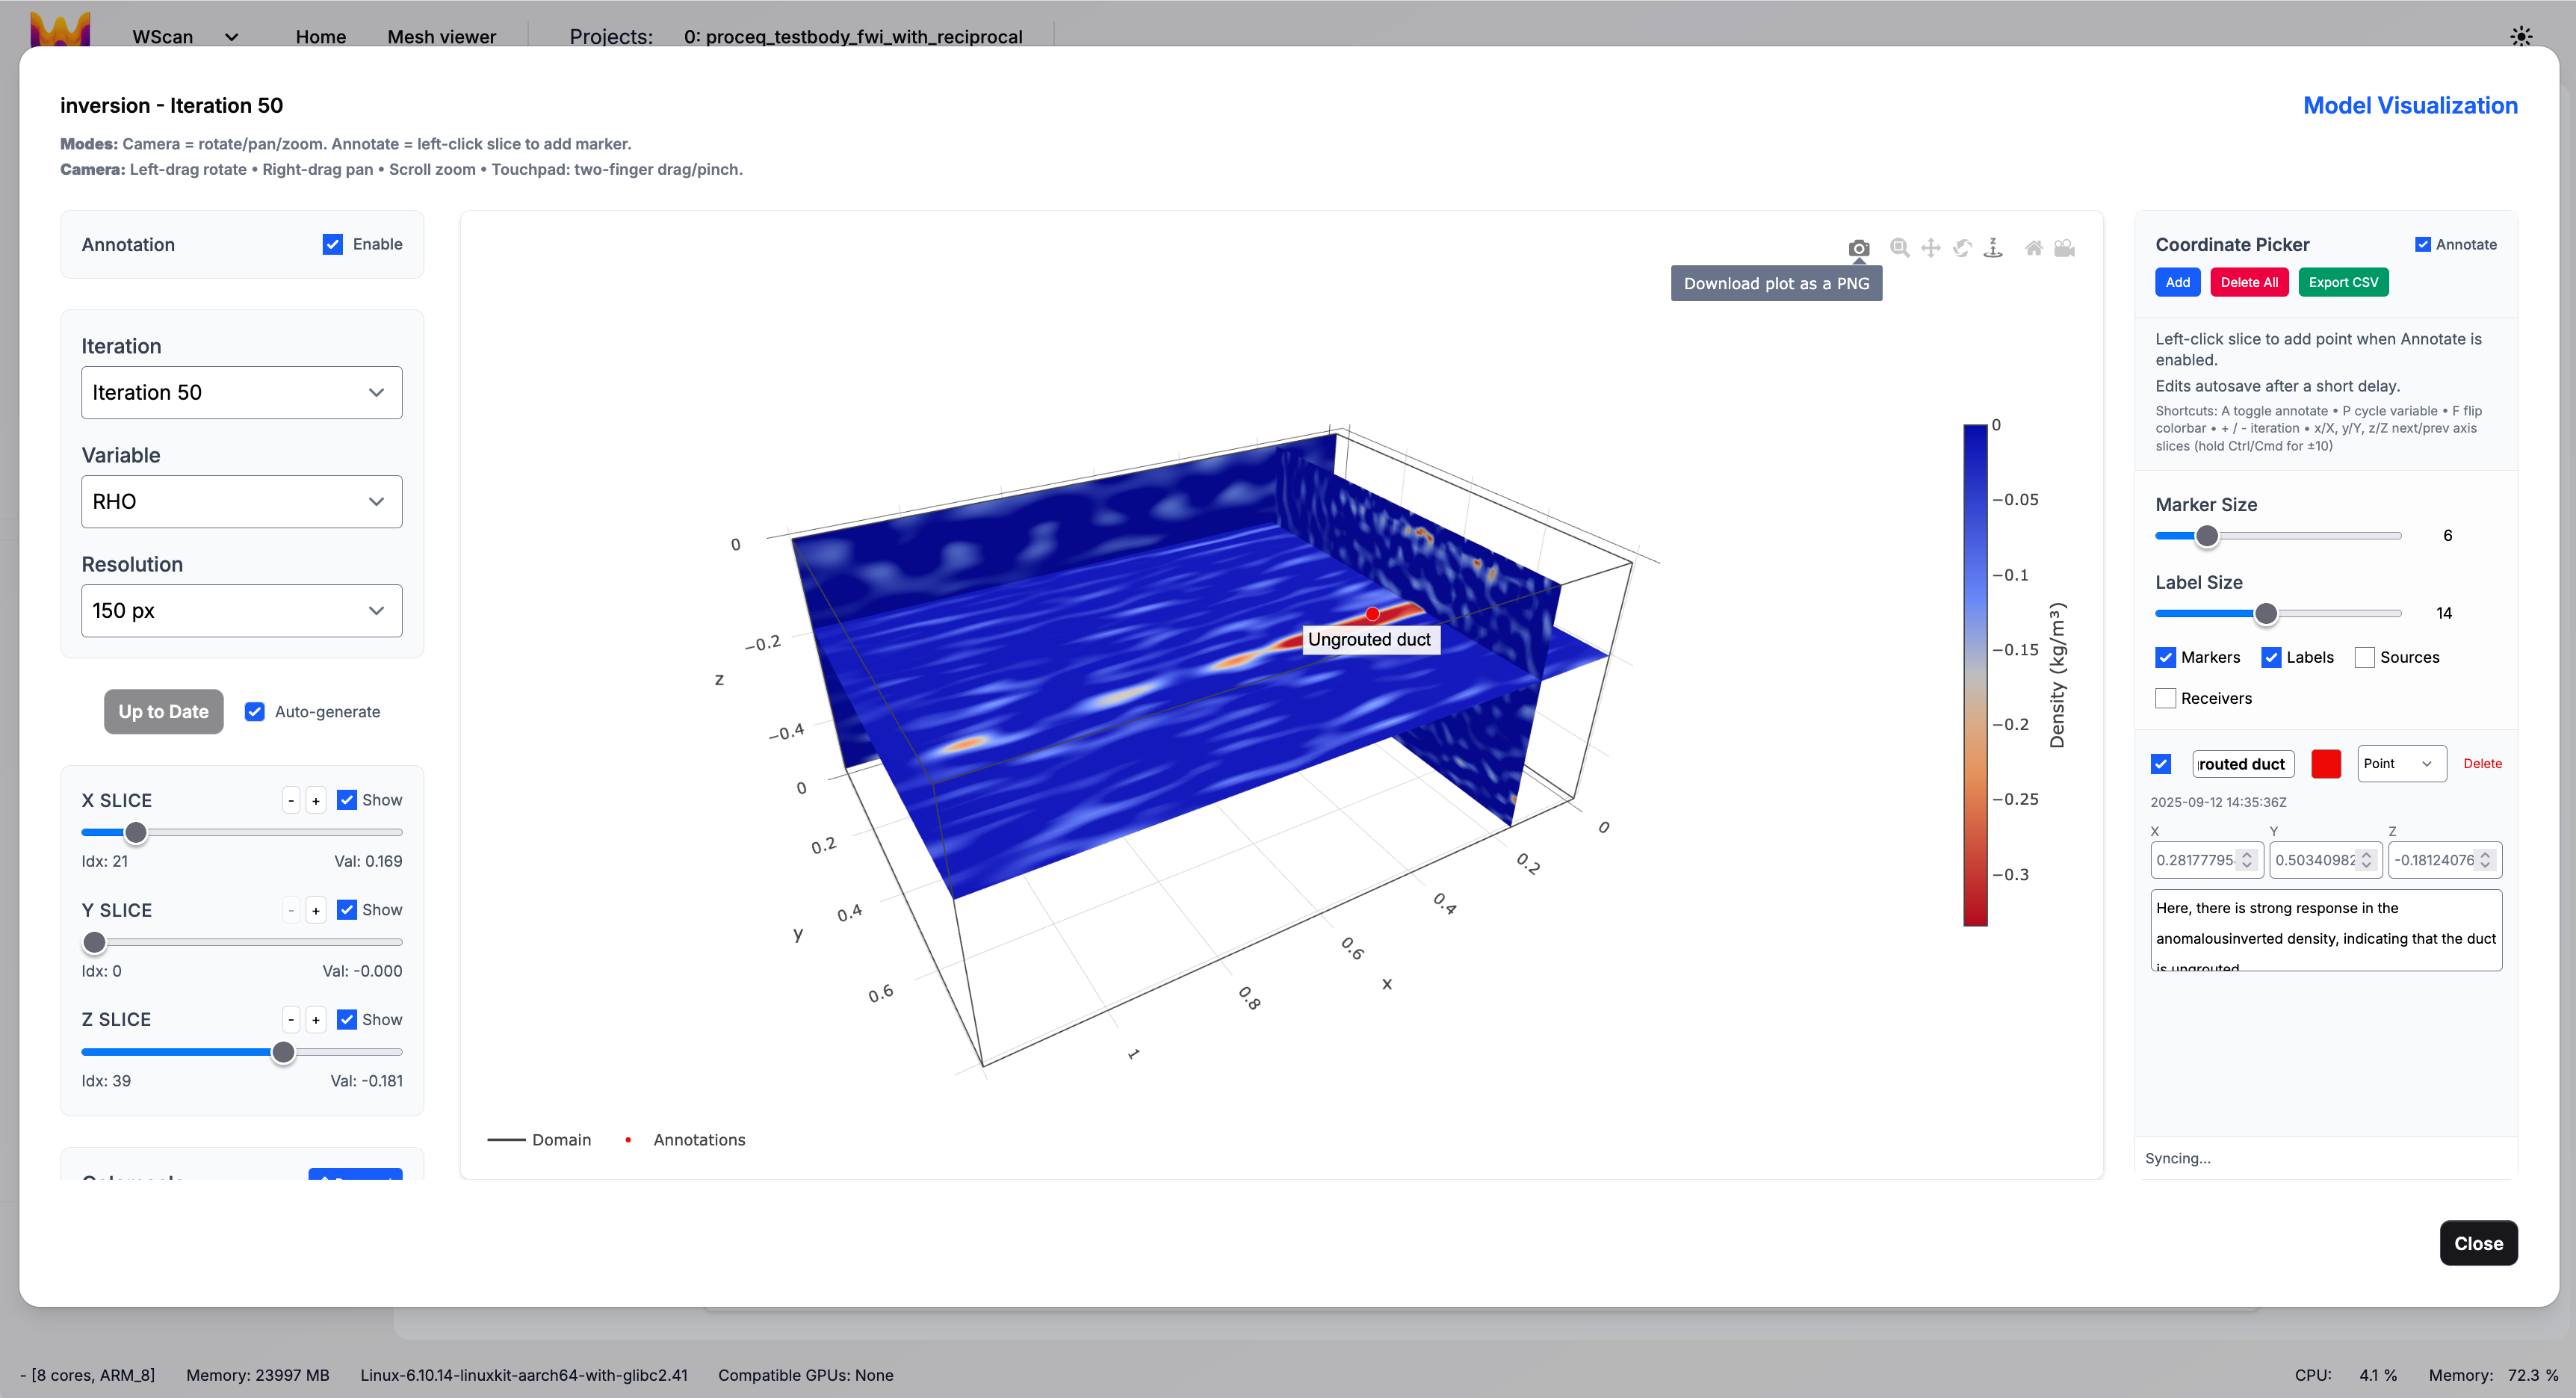Select the turntable rotation (z-axis) tool
Image resolution: width=2576 pixels, height=1398 pixels.
click(1993, 248)
